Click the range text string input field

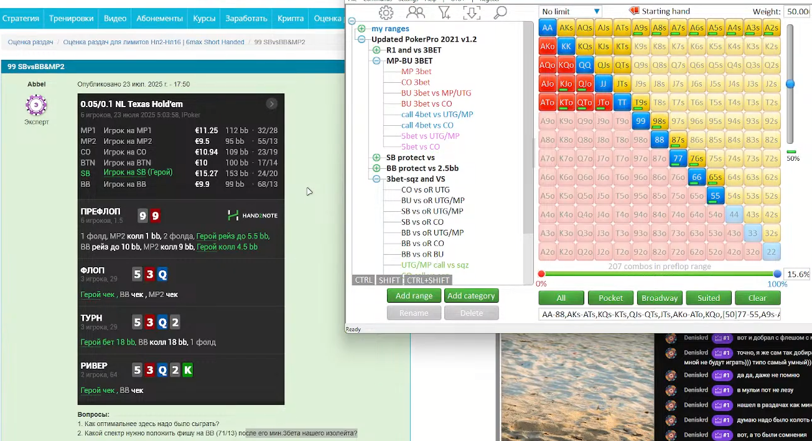coord(660,315)
